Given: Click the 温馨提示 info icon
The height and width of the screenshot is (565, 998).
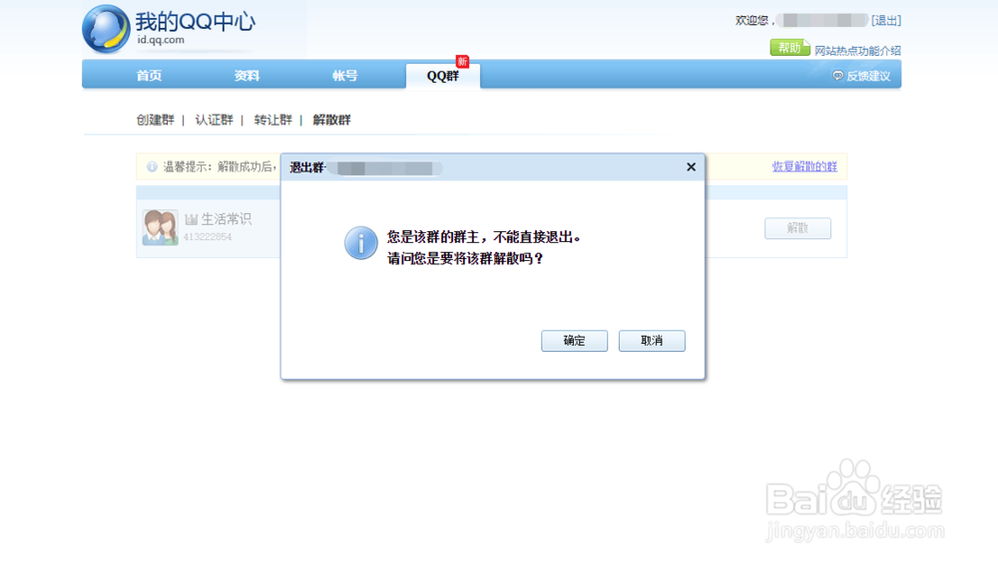Looking at the screenshot, I should pos(152,166).
